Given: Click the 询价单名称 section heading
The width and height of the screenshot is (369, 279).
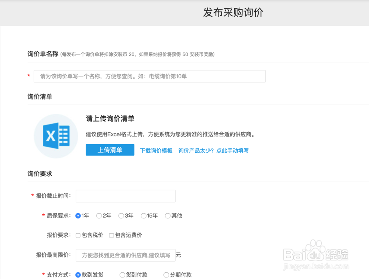Looking at the screenshot, I should [x=43, y=54].
